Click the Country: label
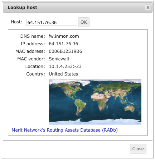Image resolution: width=155 pixels, height=160 pixels. tap(35, 74)
